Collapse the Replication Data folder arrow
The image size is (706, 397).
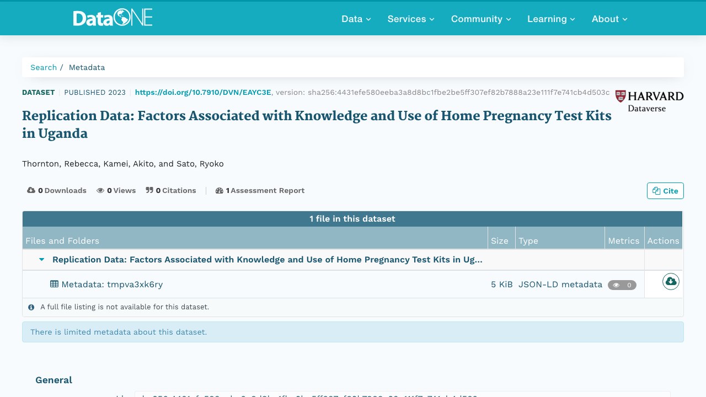tap(41, 260)
